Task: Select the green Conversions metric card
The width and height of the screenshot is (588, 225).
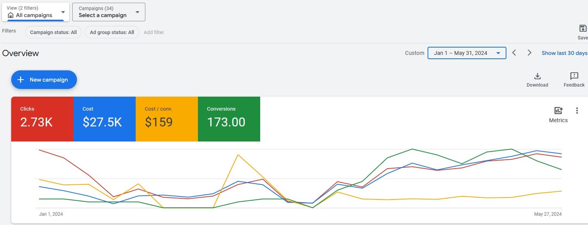Action: [x=229, y=119]
